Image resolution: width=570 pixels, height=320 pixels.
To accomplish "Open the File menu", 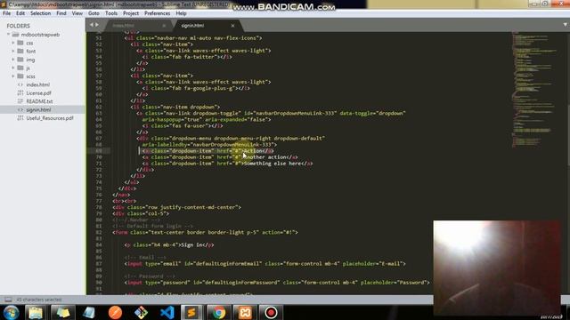I will [6, 13].
